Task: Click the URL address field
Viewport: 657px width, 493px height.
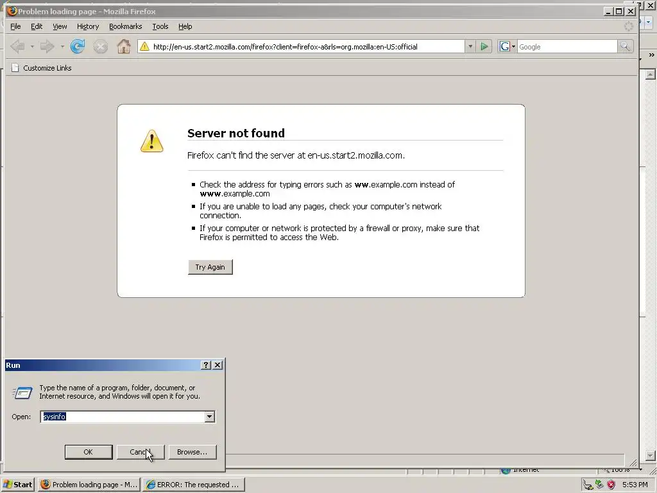Action: point(307,46)
